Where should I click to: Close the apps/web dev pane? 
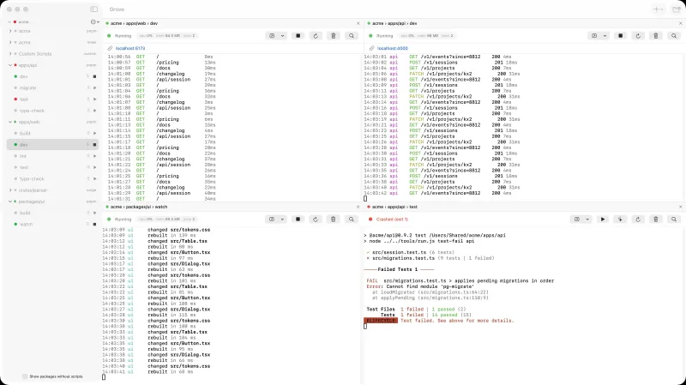358,23
